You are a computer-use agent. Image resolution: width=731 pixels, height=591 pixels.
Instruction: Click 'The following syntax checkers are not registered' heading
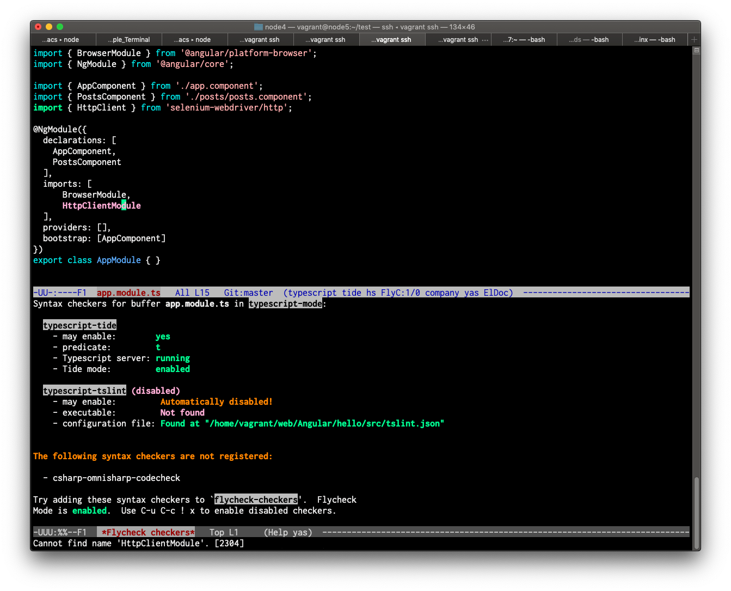[153, 456]
